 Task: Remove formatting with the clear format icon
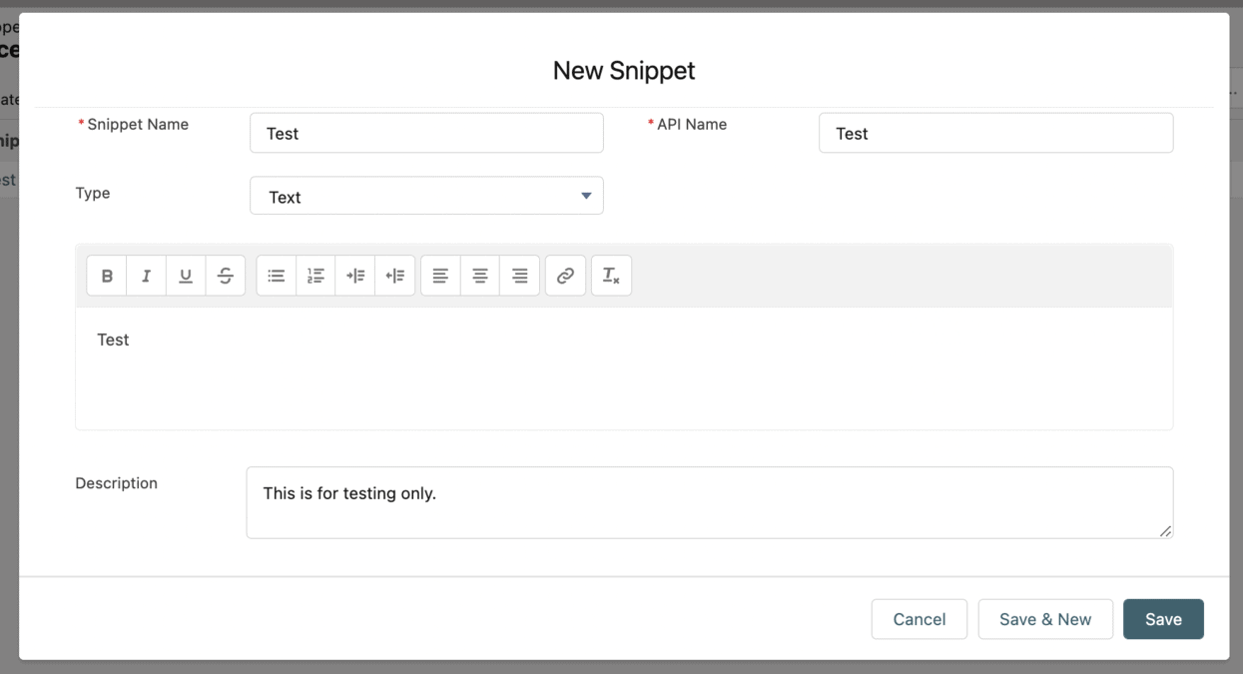611,276
